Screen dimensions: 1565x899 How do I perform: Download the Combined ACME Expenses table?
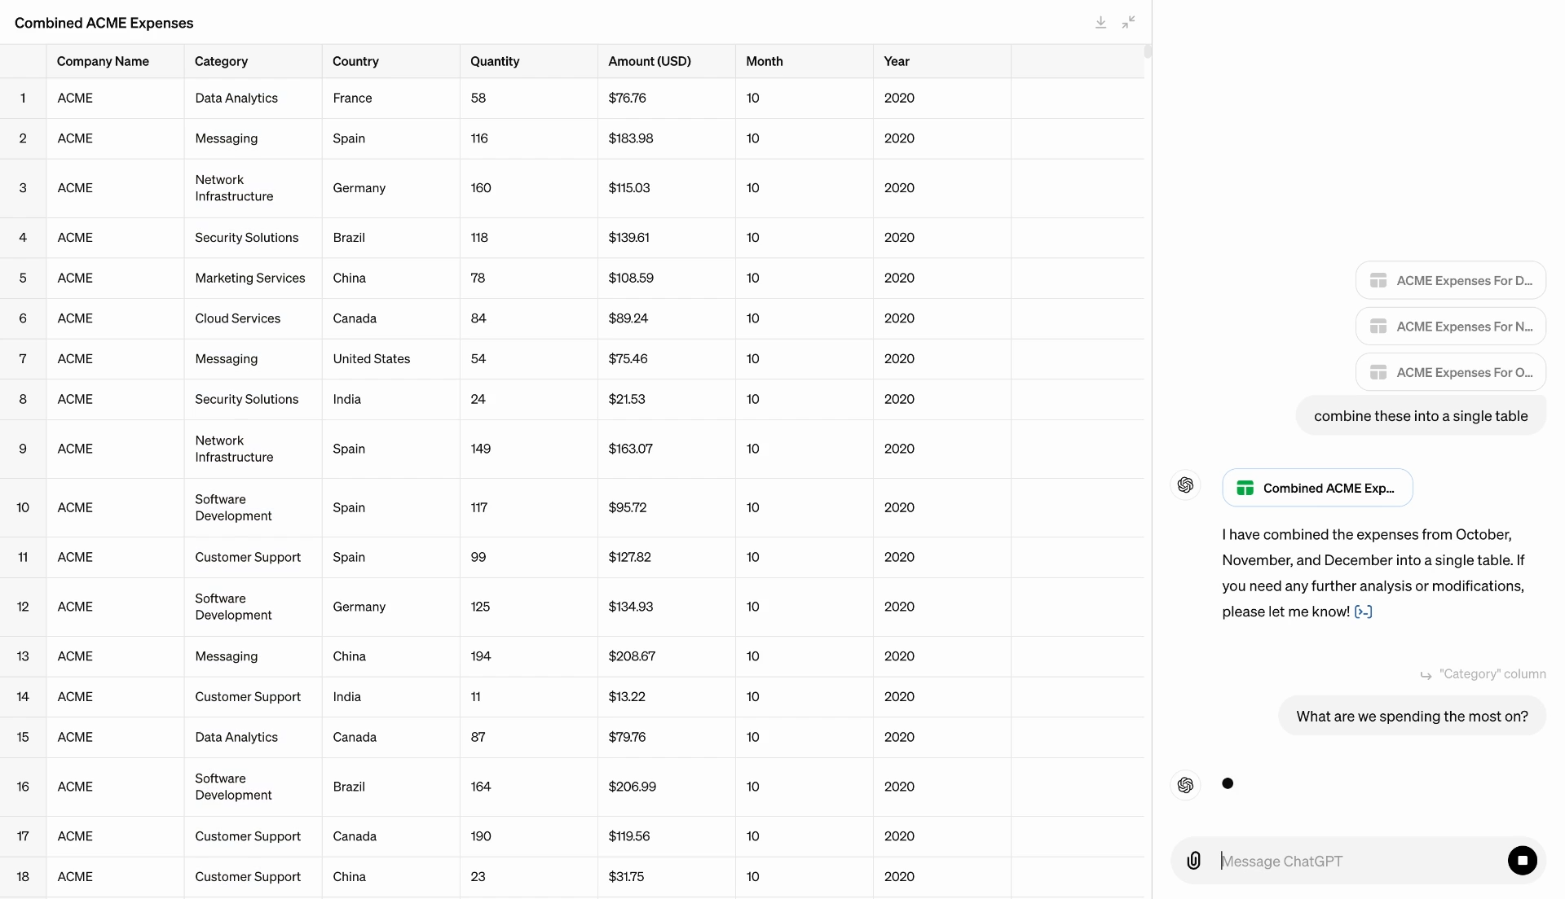(x=1100, y=23)
